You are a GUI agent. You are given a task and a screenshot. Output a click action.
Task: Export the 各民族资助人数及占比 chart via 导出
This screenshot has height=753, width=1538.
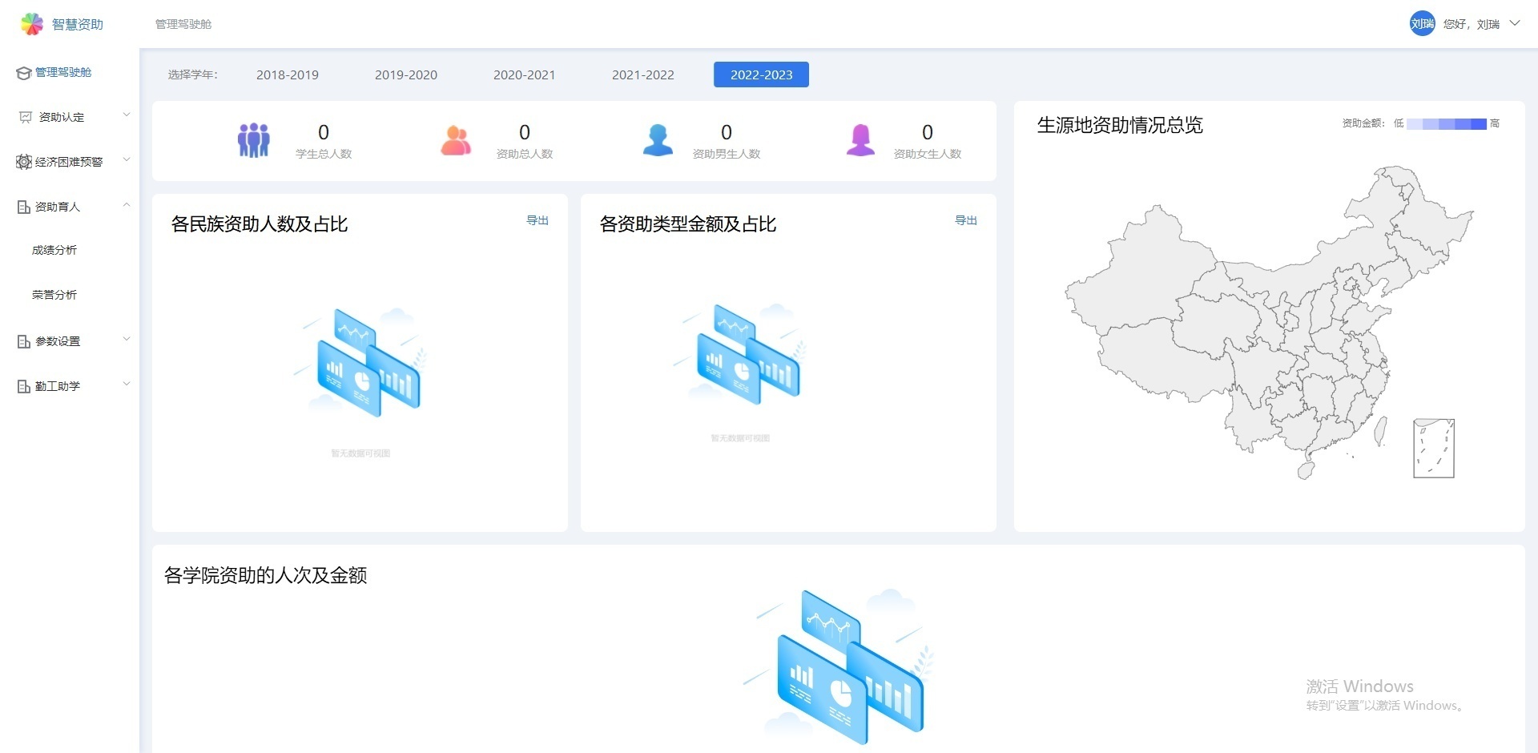(537, 220)
